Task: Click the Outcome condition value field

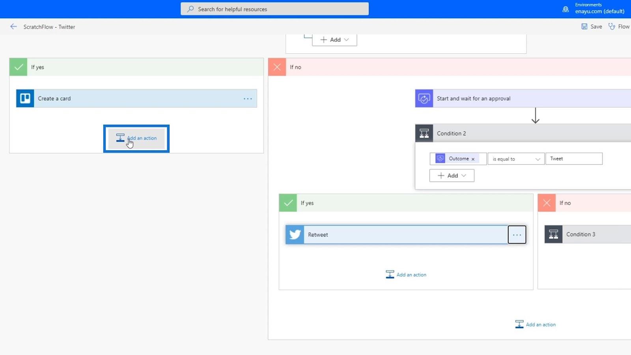Action: tap(458, 159)
